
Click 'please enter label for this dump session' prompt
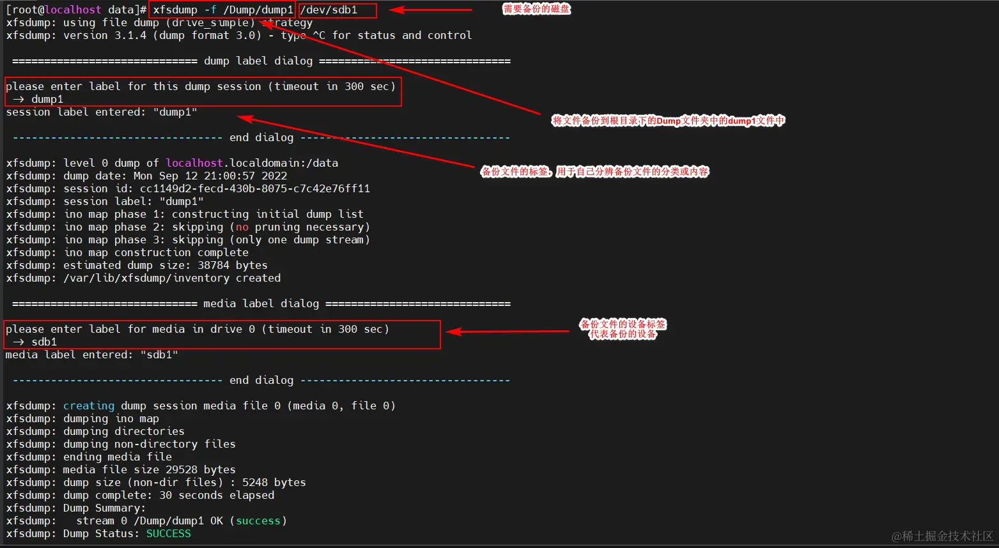pyautogui.click(x=201, y=86)
